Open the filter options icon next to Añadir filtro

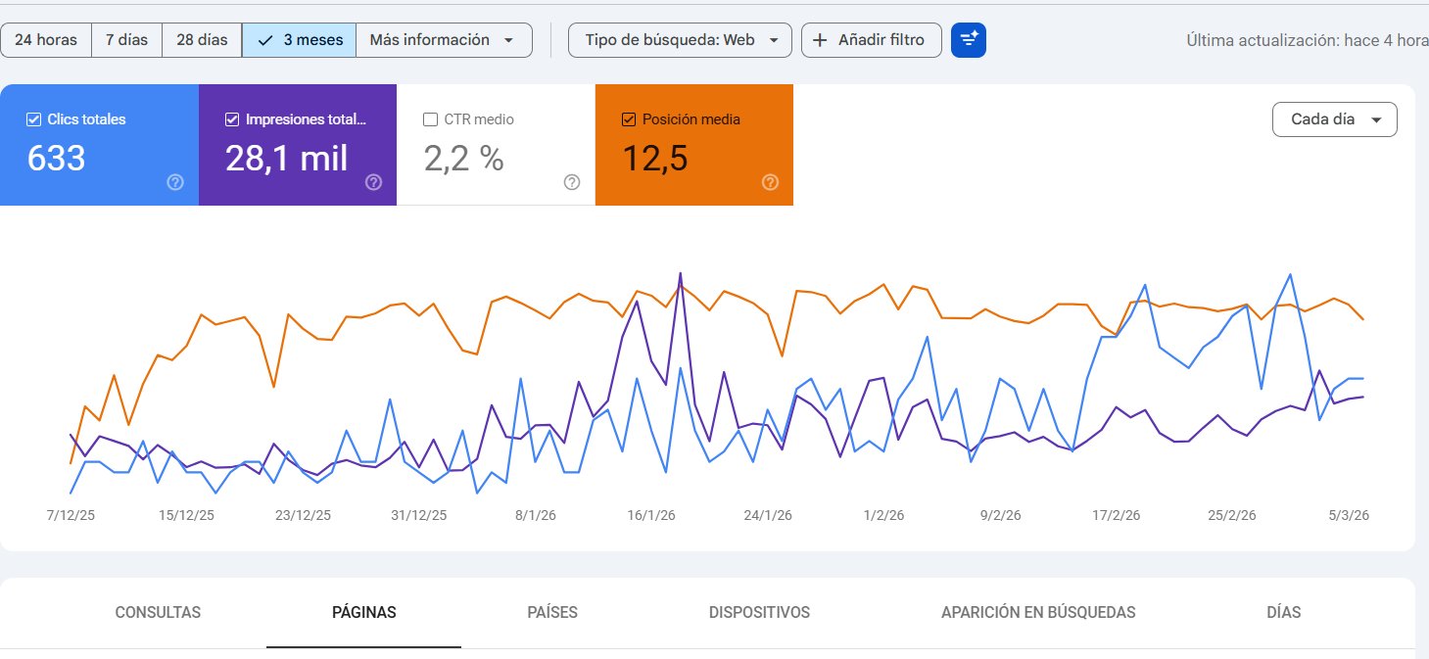(968, 40)
